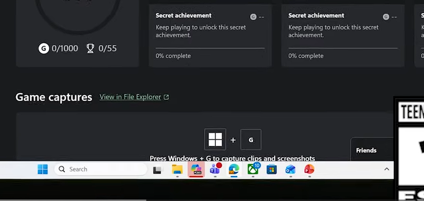Switch to Microsoft Edge browser

click(x=234, y=169)
